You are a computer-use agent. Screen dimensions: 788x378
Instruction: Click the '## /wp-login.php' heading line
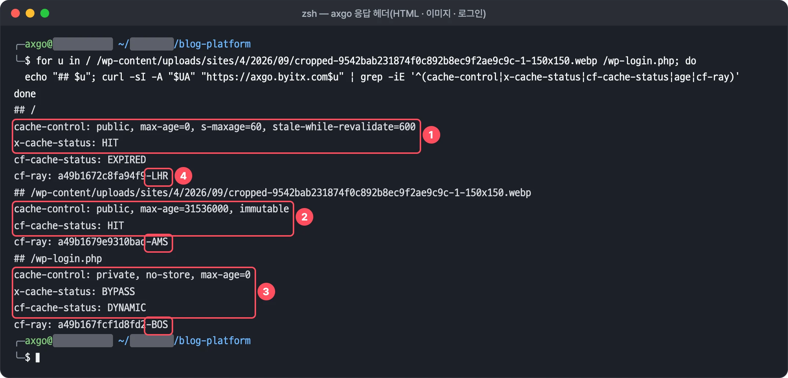pos(58,259)
